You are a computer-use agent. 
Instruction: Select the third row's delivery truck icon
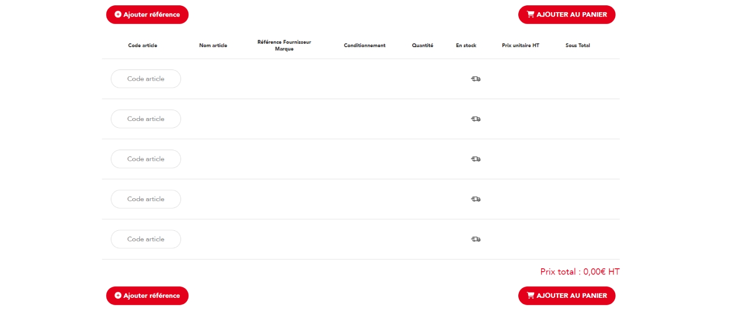pyautogui.click(x=475, y=159)
